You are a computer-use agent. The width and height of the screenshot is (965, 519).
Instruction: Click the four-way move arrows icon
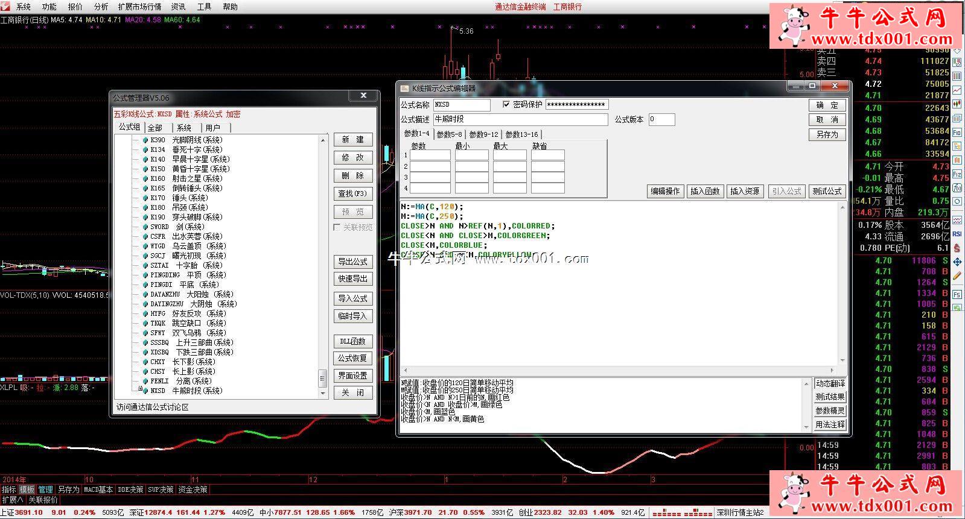pyautogui.click(x=957, y=261)
